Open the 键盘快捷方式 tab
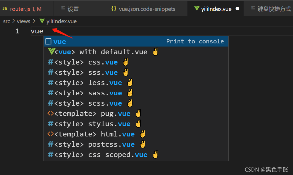The height and width of the screenshot is (175, 293). pyautogui.click(x=268, y=9)
